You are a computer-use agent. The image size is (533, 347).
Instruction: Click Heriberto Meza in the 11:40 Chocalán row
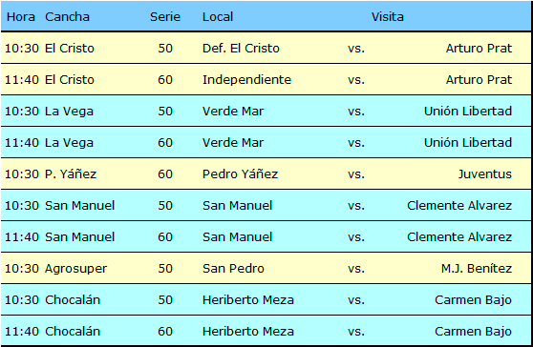click(x=248, y=332)
